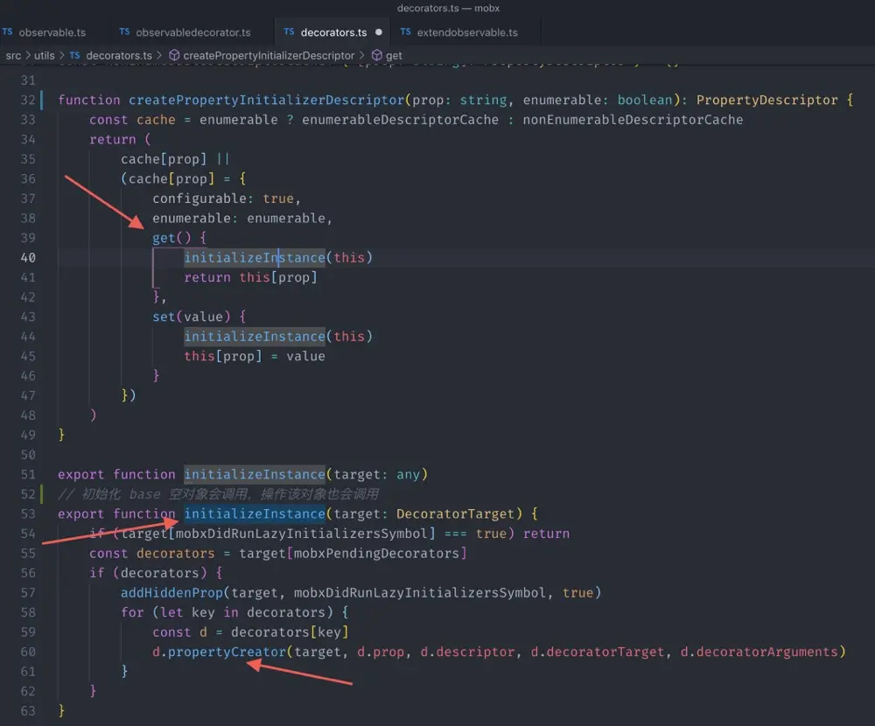Click propertyCreator on line 60
The width and height of the screenshot is (875, 726).
[227, 652]
